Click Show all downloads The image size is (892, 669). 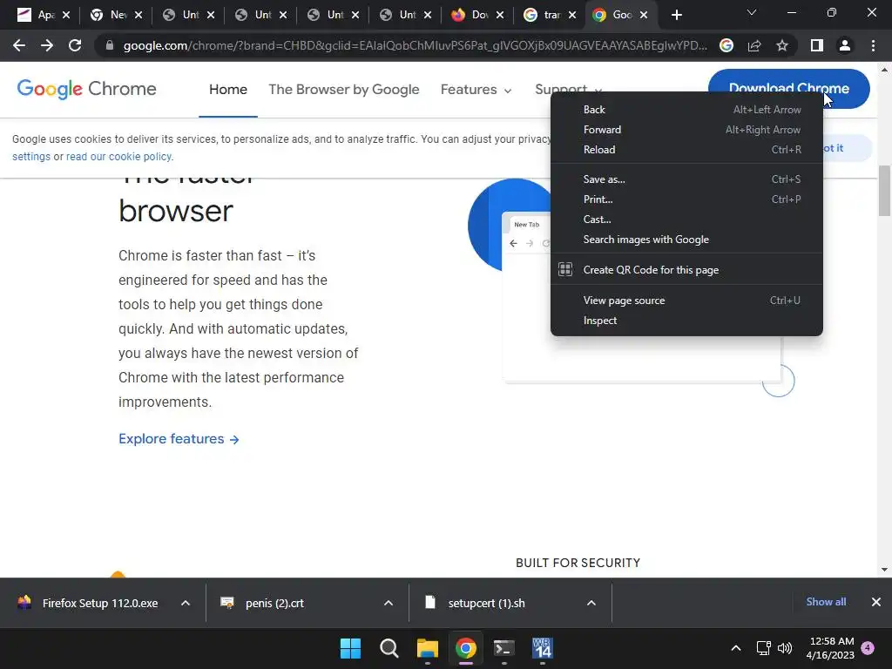point(826,602)
